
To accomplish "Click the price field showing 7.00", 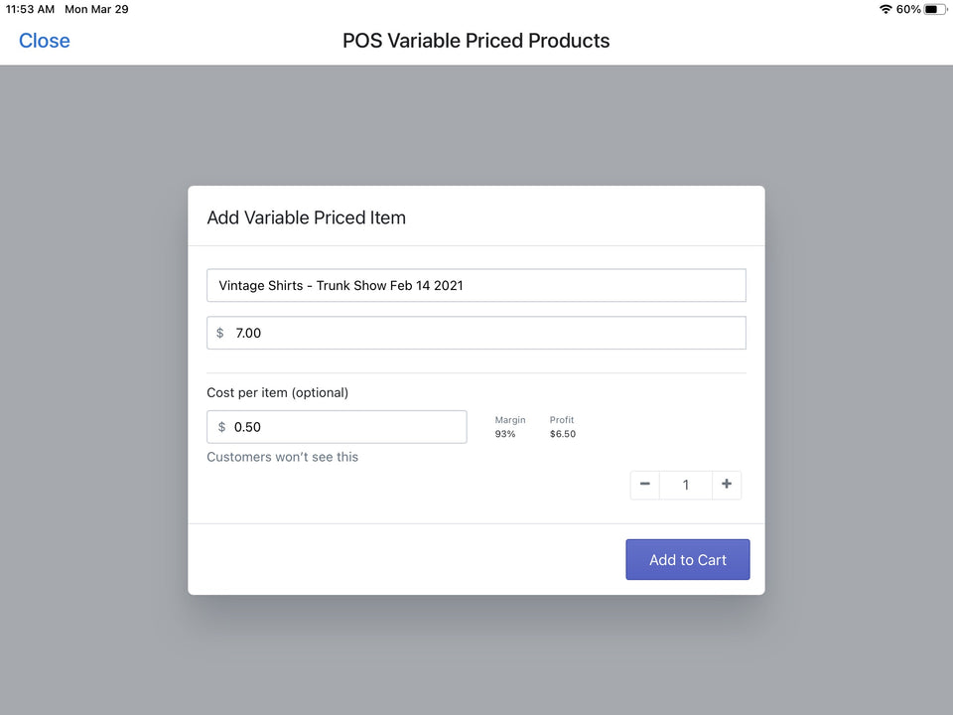I will tap(476, 333).
